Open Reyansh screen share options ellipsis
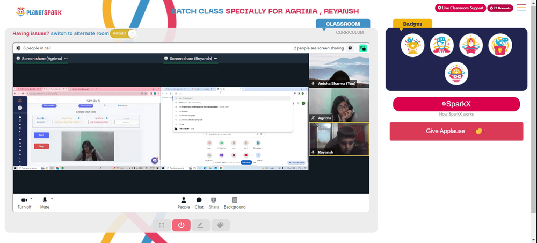 pyautogui.click(x=215, y=59)
